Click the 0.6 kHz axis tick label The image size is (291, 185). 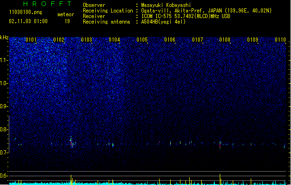(4, 176)
